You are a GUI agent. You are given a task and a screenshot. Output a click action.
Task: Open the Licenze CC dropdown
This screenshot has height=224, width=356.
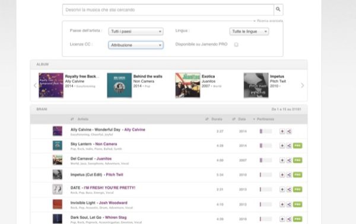pyautogui.click(x=136, y=45)
